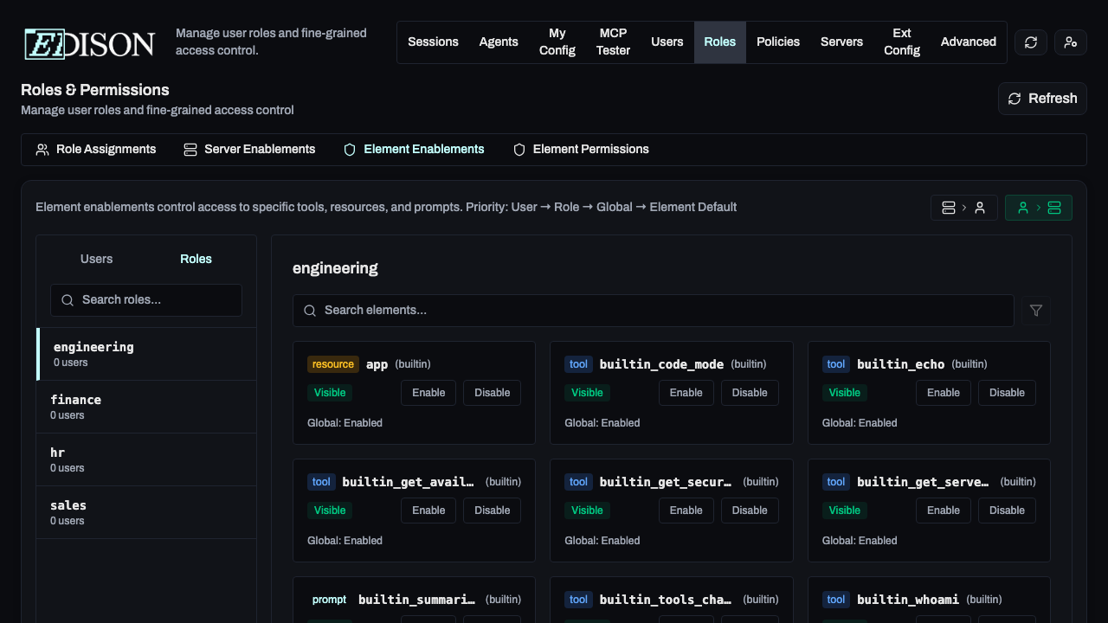Disable the builtin_code_mode tool
The image size is (1108, 623).
coord(750,393)
